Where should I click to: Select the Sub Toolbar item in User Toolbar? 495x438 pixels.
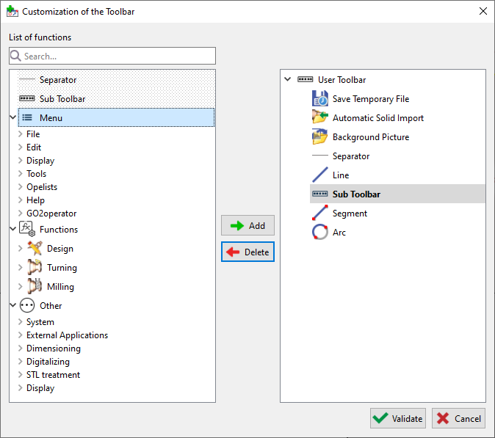355,194
